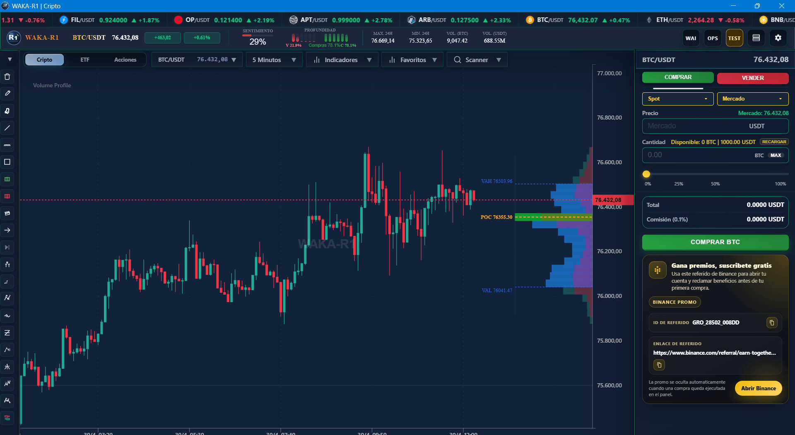Click the OP/USDT ticker in top bar
This screenshot has height=435, width=795.
point(224,20)
